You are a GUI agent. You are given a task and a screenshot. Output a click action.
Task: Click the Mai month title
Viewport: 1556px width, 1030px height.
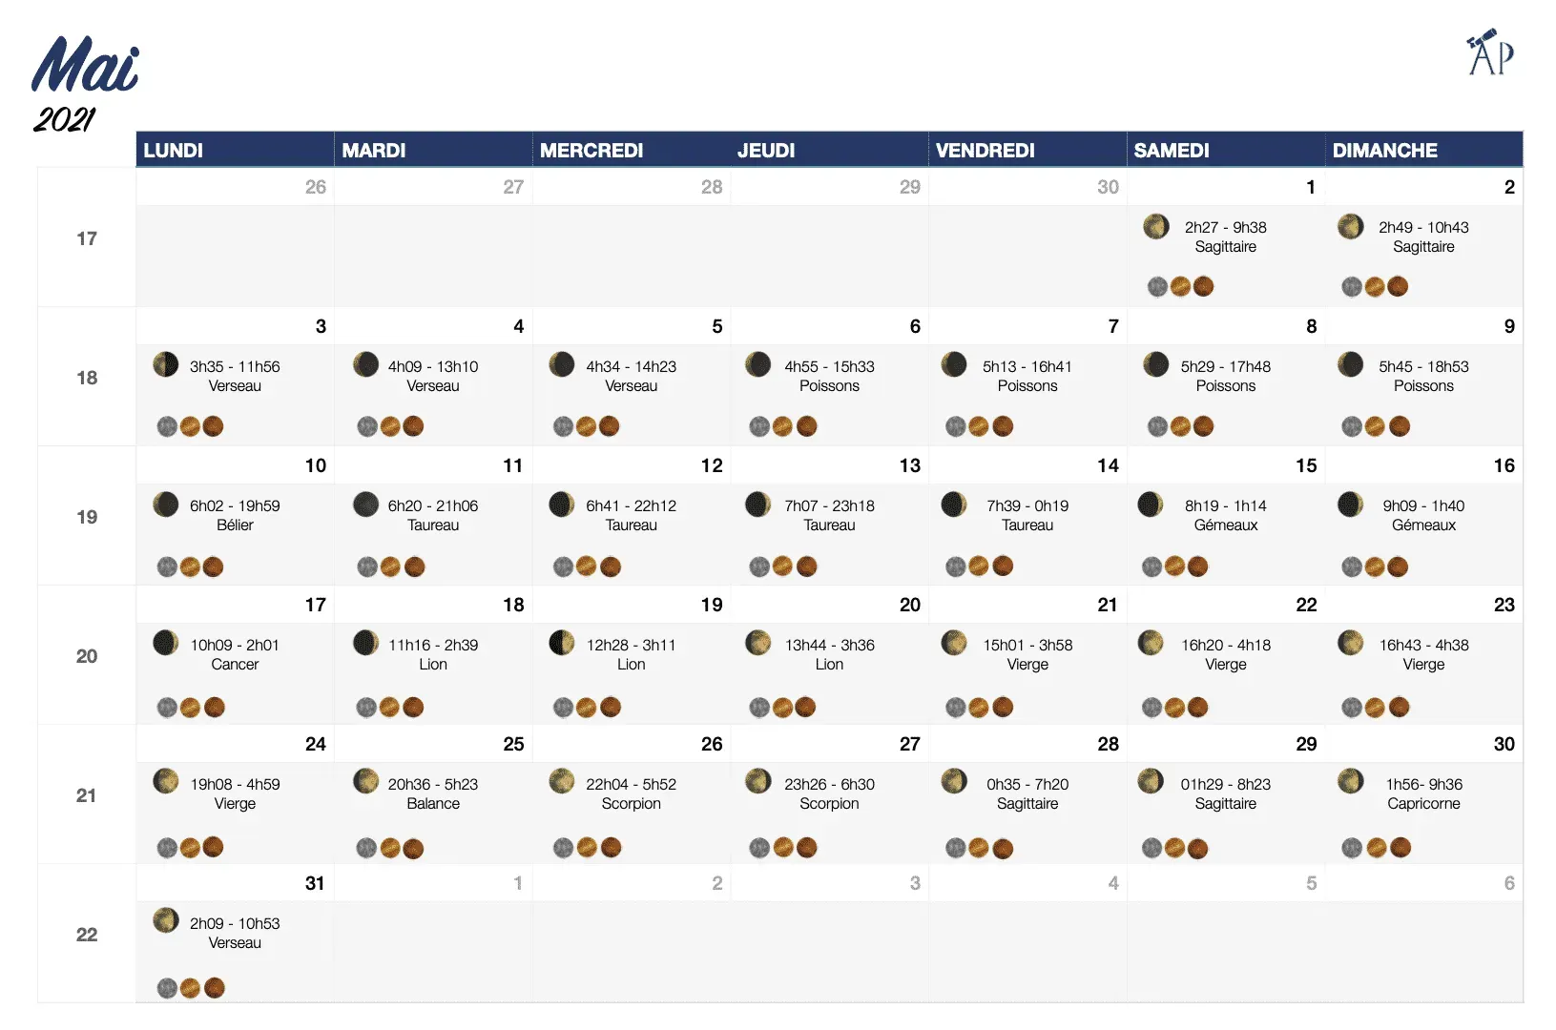pos(86,67)
